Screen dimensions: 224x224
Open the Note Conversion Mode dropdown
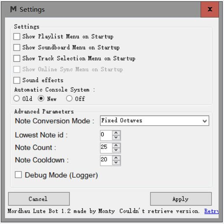coord(155,121)
